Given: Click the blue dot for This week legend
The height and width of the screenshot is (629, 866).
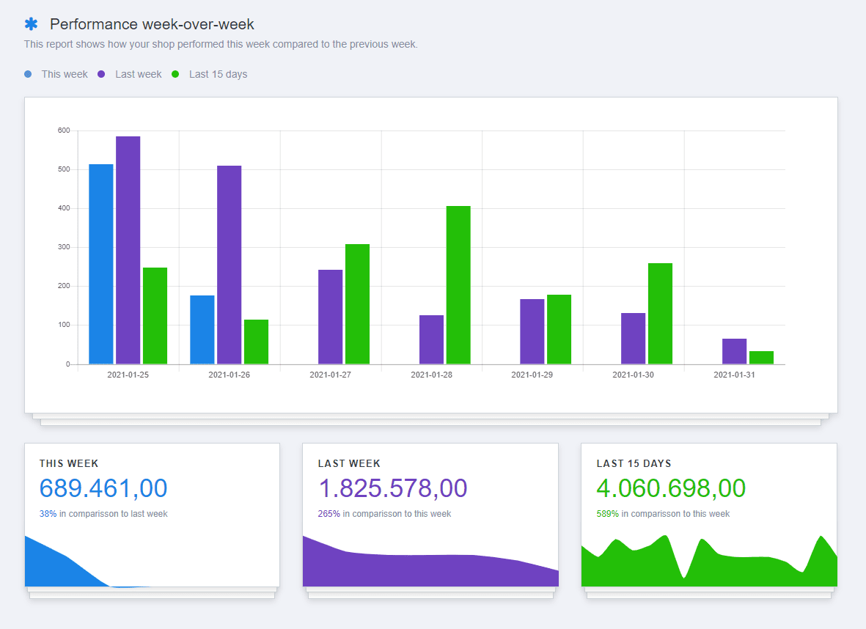Looking at the screenshot, I should click(x=28, y=74).
